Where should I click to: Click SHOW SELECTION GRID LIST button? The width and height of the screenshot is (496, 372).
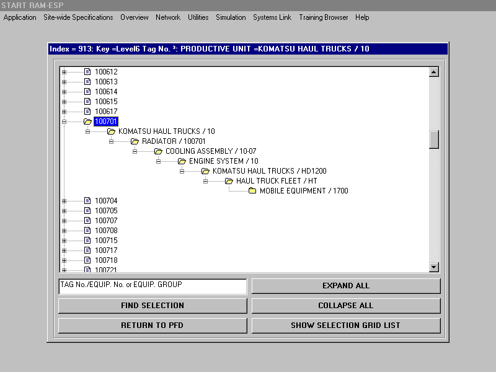pos(346,325)
